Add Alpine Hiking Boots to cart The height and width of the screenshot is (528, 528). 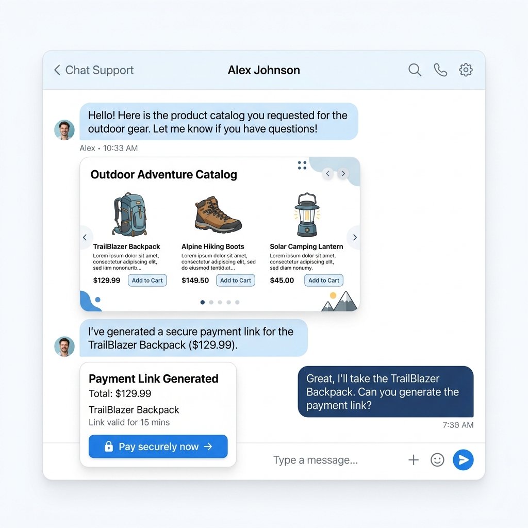(x=235, y=280)
